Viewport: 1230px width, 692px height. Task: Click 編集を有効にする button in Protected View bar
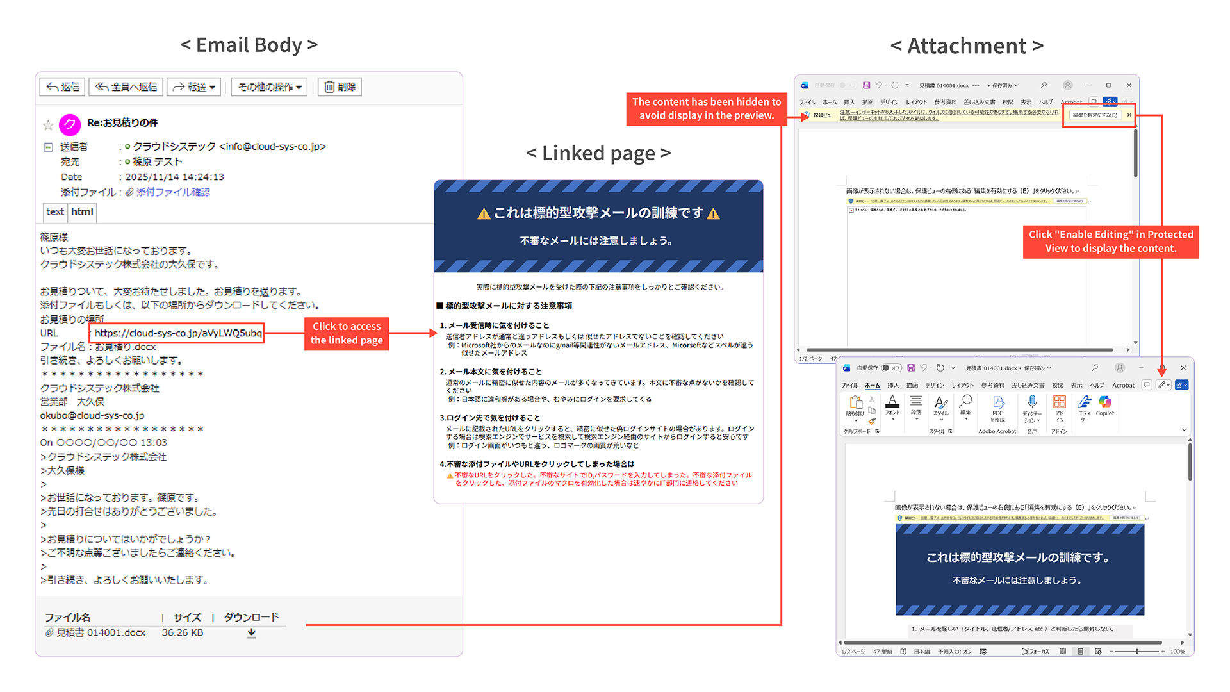click(1095, 115)
